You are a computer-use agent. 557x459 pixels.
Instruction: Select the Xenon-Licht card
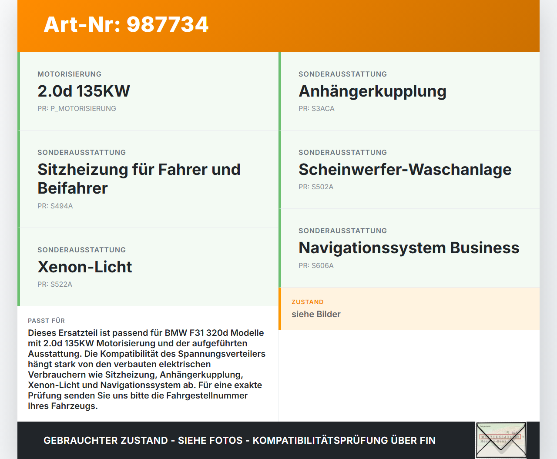pos(85,267)
